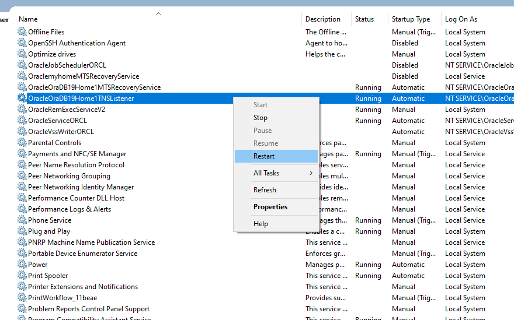Toggle the sort arrow above Name column
This screenshot has height=320, width=514.
pos(159,14)
